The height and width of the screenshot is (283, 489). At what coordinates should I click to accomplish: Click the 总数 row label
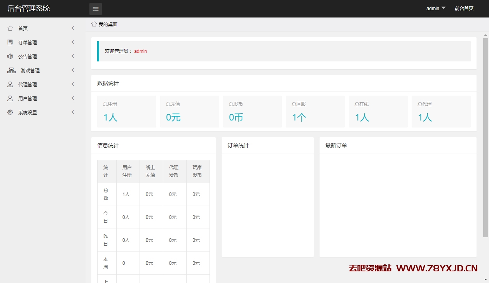pos(107,194)
